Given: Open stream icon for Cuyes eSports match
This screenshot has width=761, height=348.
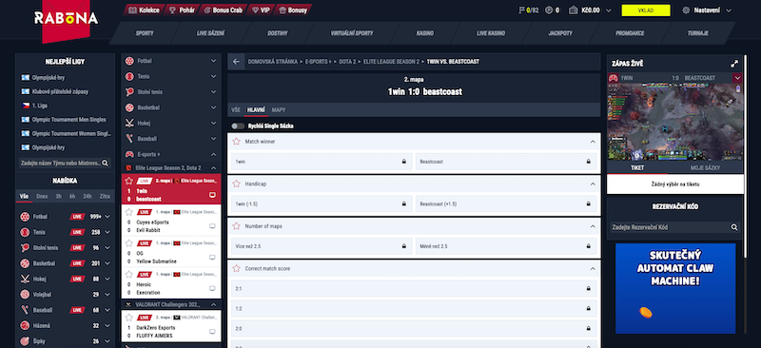Looking at the screenshot, I should tap(212, 226).
